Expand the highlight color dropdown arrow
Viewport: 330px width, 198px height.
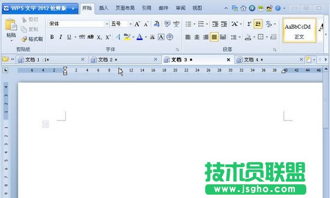pyautogui.click(x=133, y=37)
